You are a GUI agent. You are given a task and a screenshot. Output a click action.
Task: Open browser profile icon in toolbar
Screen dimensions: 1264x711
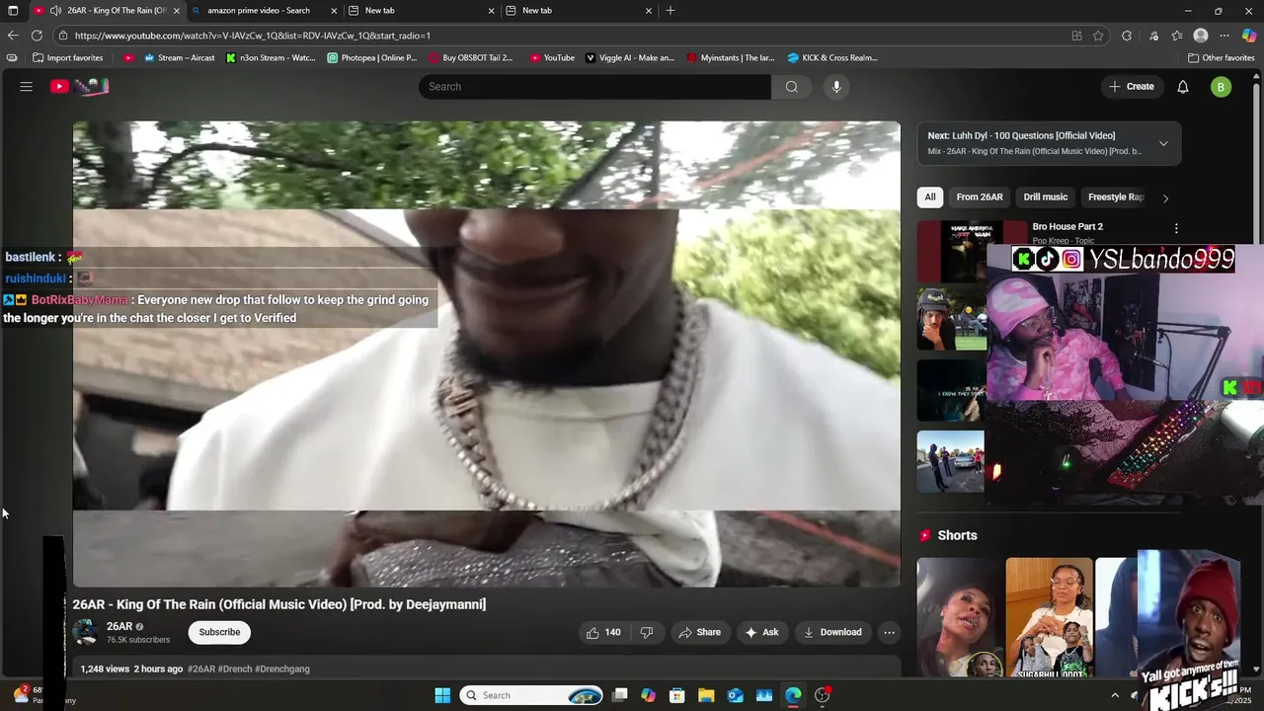[x=1201, y=36]
